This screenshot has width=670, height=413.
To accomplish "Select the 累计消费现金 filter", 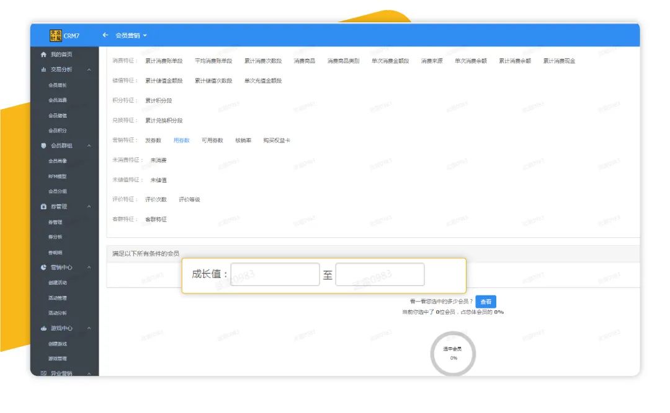I will (559, 61).
